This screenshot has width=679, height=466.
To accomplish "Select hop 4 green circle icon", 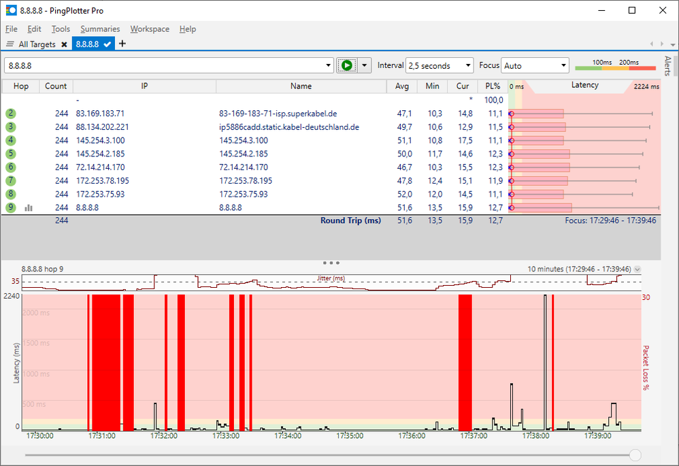I will click(x=11, y=140).
